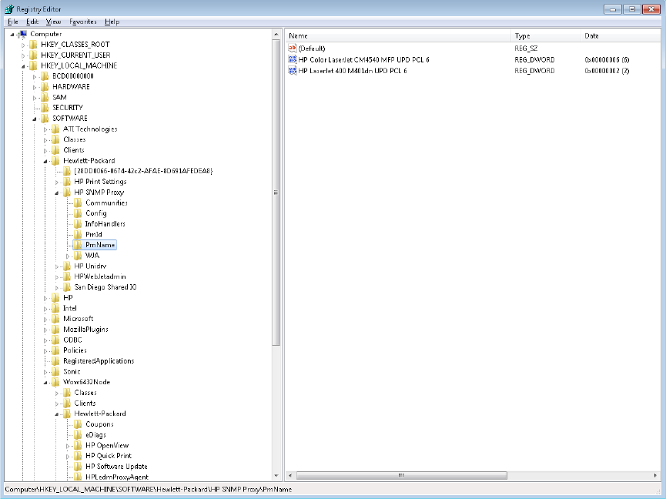Select the Coupons key
Viewport: 666px width, 499px height.
click(99, 424)
